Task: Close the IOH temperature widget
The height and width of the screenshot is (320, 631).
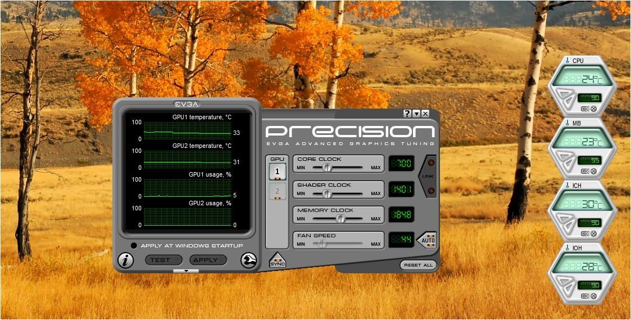Action: [593, 296]
